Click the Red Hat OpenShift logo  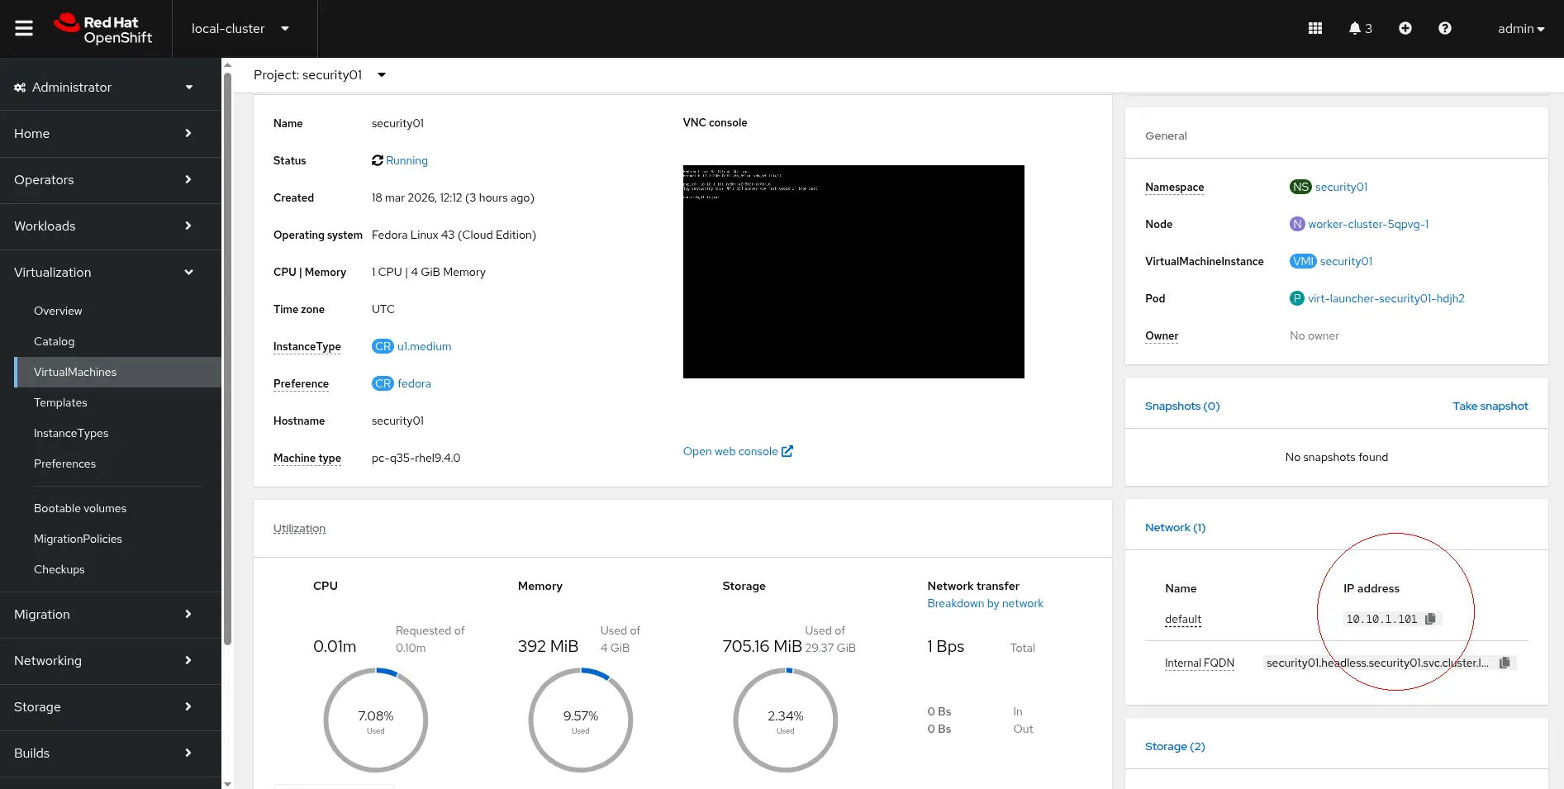(x=103, y=29)
